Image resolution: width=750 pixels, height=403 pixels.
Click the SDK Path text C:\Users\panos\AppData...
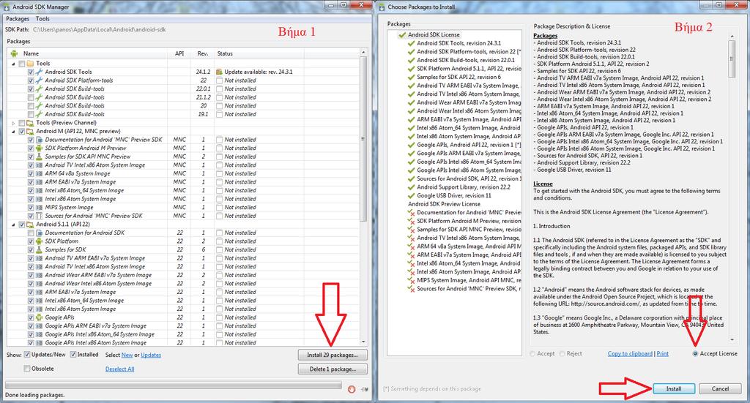[100, 29]
